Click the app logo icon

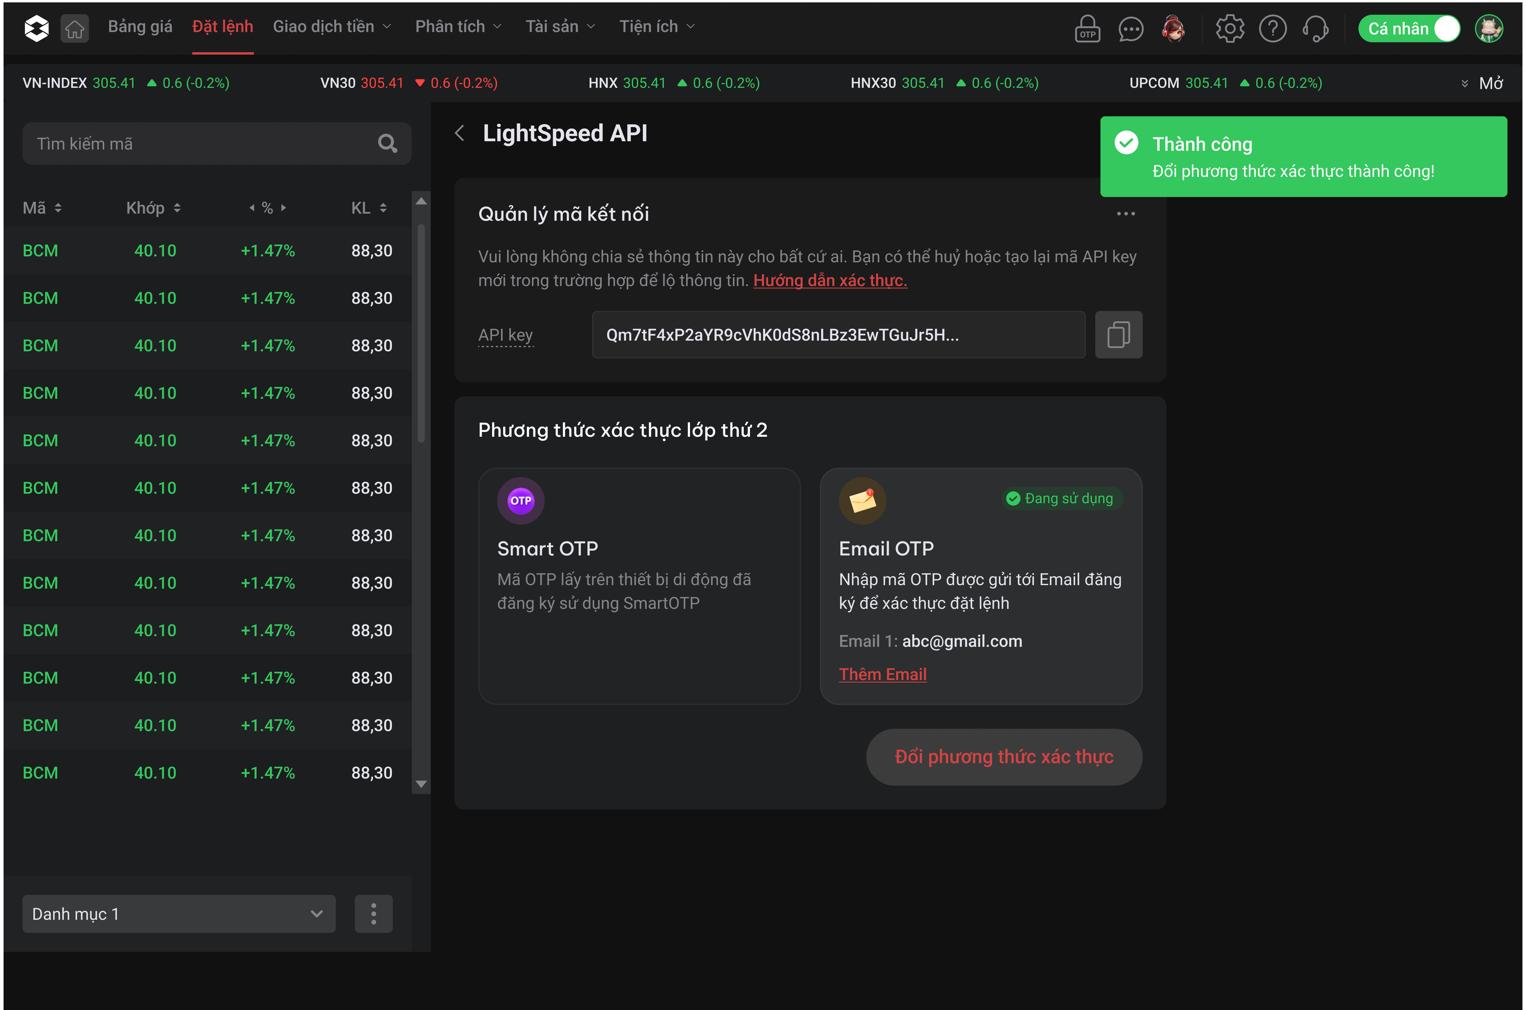tap(36, 28)
